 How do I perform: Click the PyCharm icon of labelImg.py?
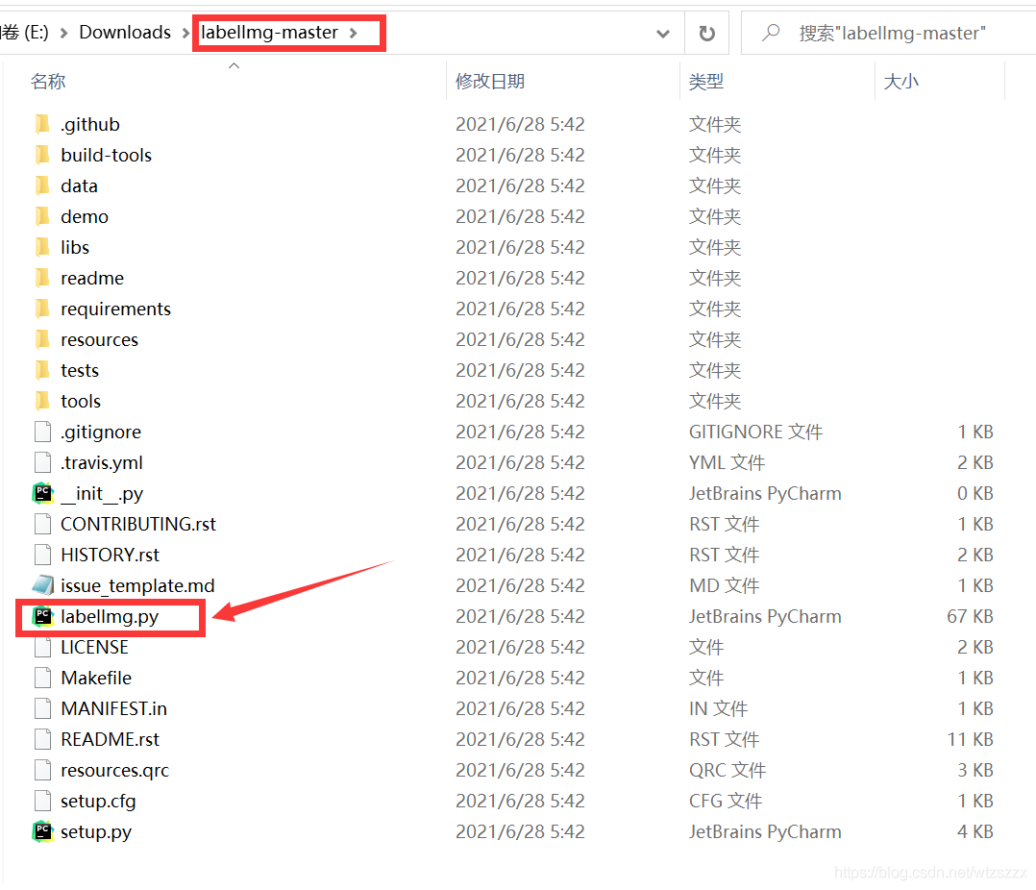pos(43,616)
